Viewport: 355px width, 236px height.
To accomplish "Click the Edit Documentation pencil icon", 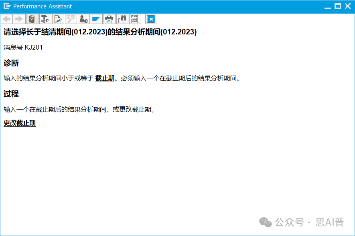I will pyautogui.click(x=58, y=19).
